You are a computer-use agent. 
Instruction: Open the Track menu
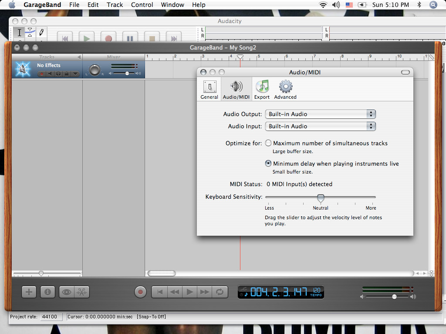[115, 5]
